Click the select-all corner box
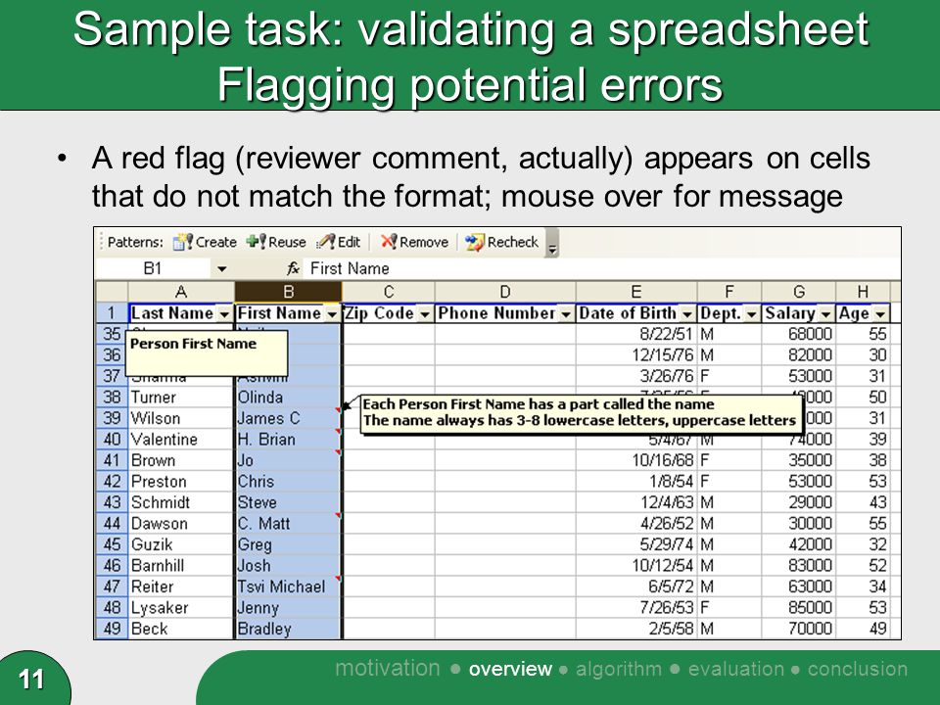This screenshot has height=705, width=940. tap(112, 292)
